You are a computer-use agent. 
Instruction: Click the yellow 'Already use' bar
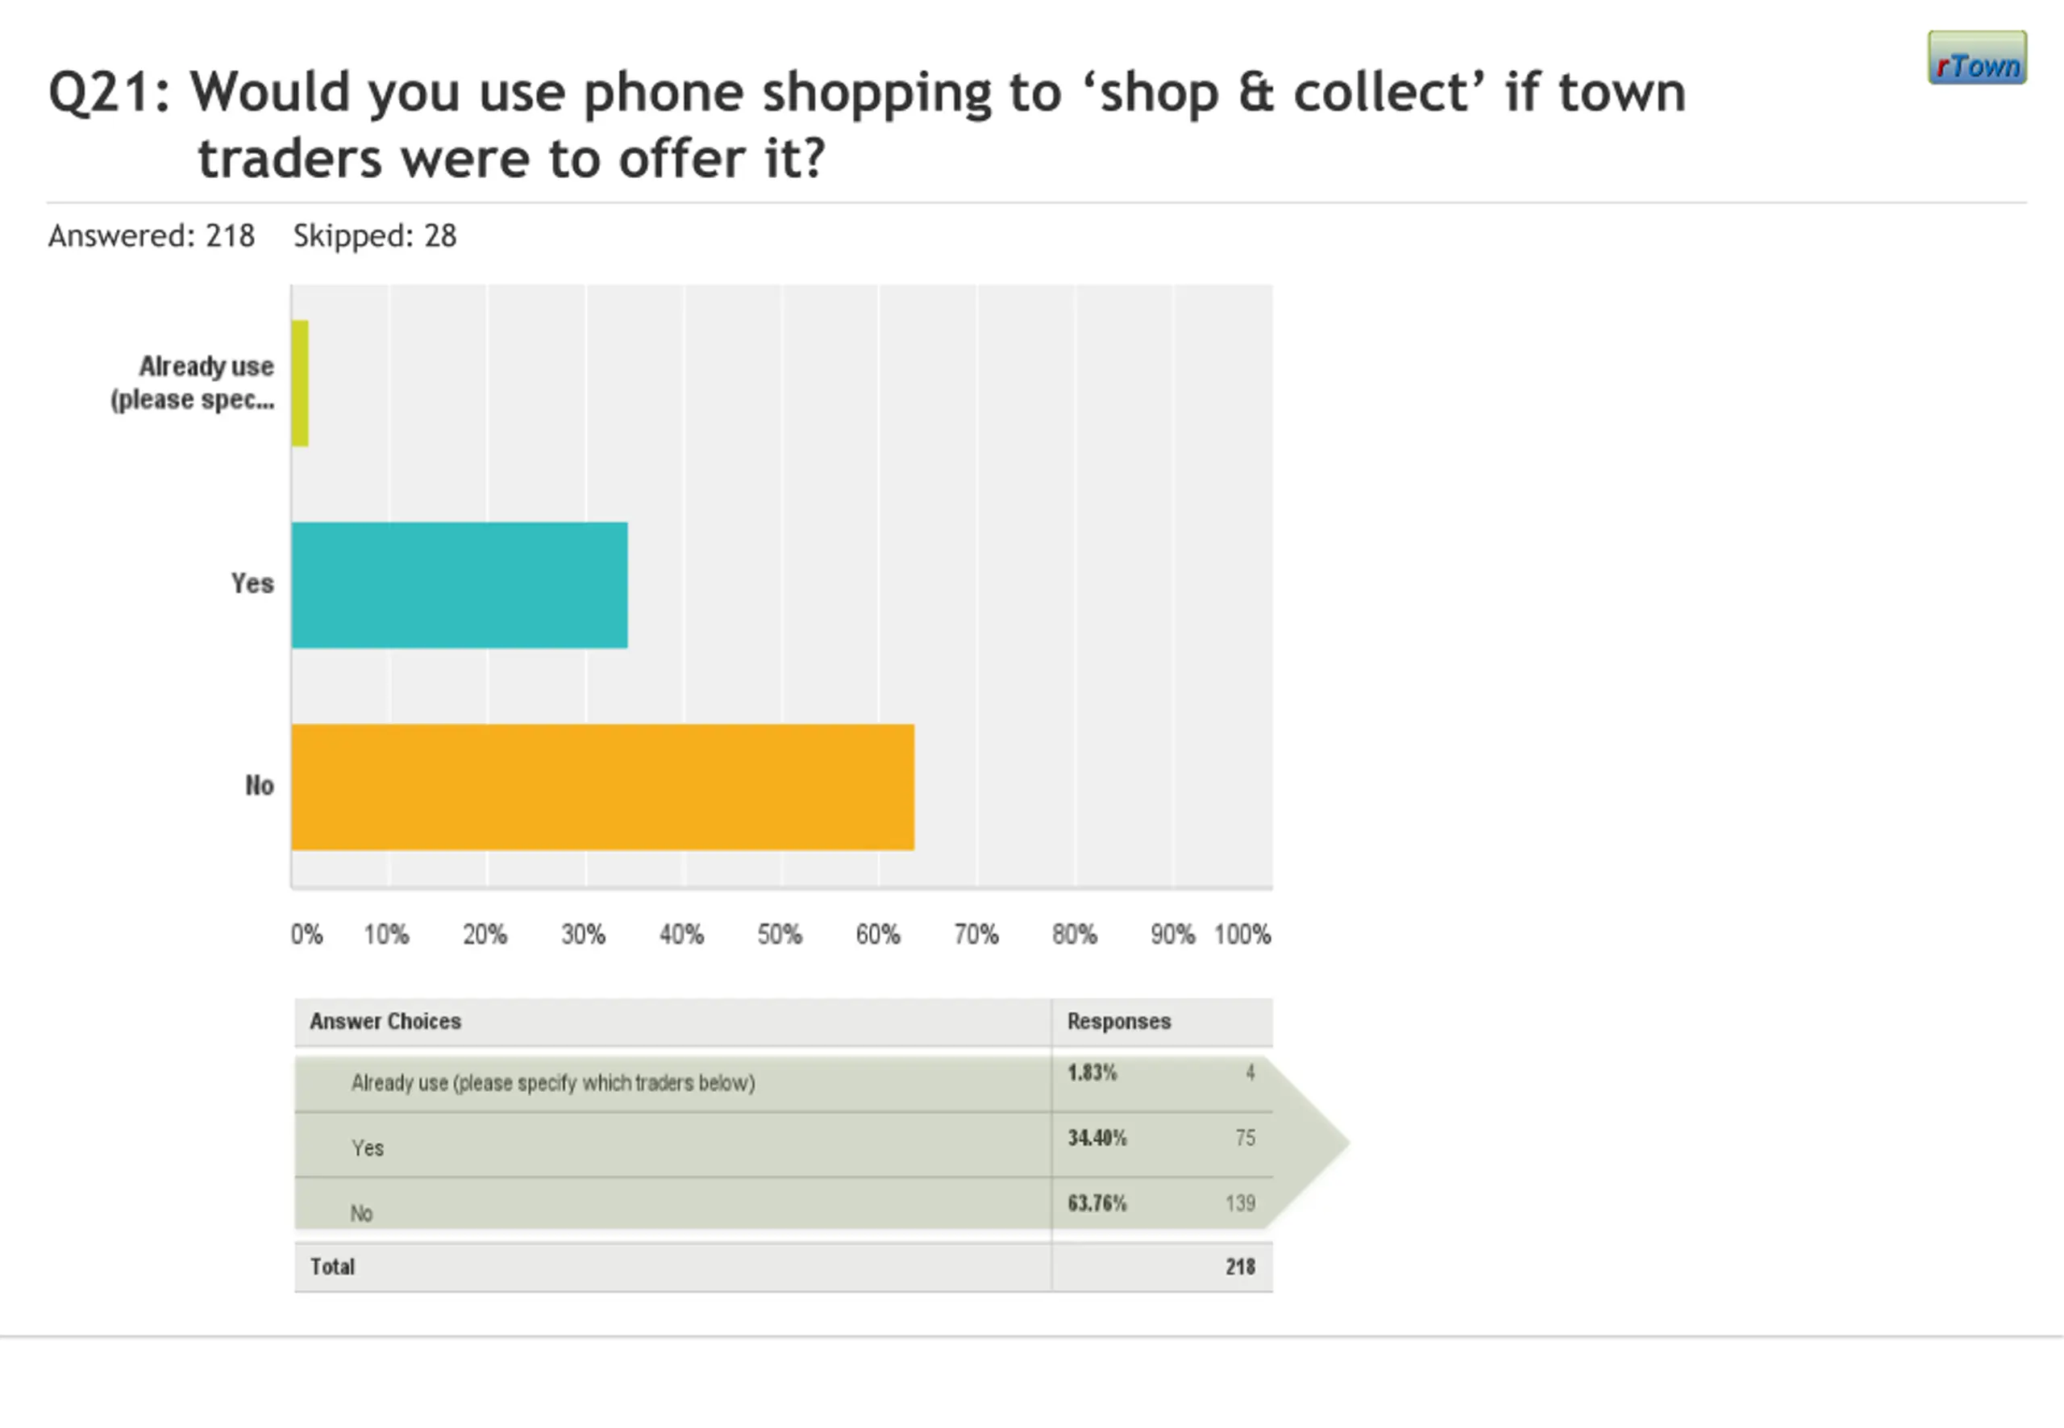point(300,383)
